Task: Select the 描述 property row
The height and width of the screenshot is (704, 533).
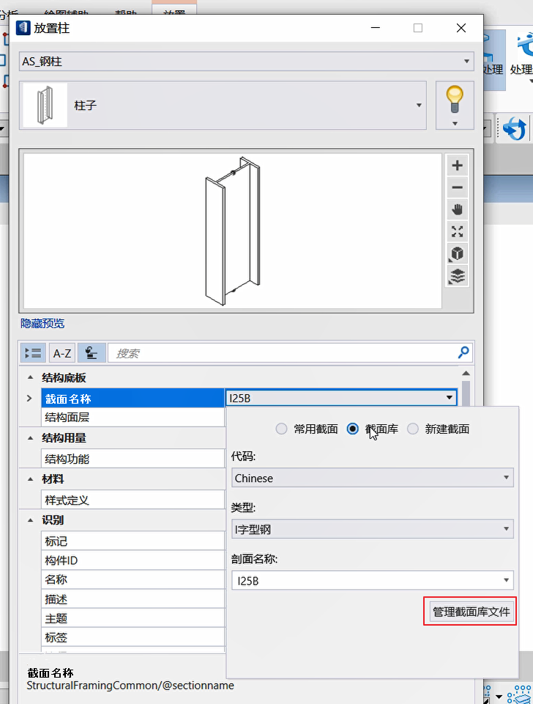Action: [133, 599]
